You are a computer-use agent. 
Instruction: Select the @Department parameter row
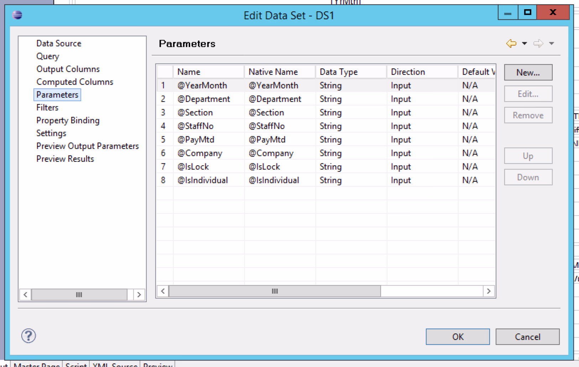tap(204, 99)
